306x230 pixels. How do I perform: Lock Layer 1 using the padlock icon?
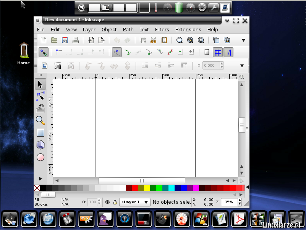coord(115,202)
